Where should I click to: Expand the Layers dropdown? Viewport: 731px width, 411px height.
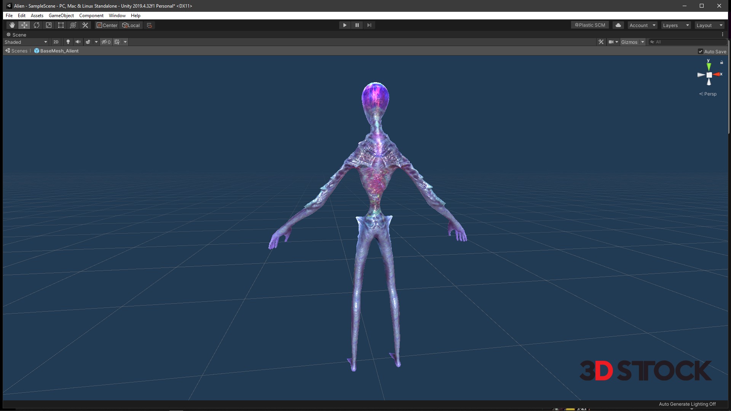pyautogui.click(x=676, y=25)
